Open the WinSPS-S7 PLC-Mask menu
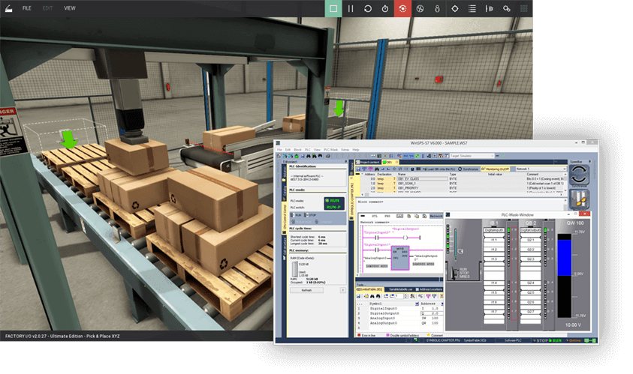This screenshot has width=633, height=374. coord(330,149)
